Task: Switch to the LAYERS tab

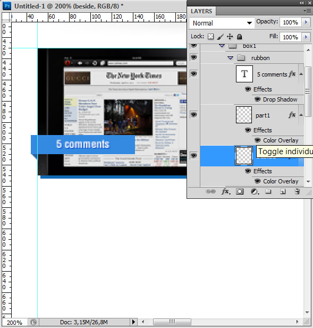Action: pos(201,11)
